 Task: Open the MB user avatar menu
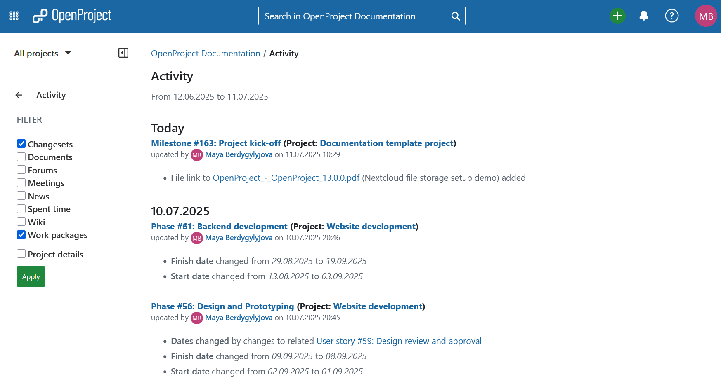(706, 16)
